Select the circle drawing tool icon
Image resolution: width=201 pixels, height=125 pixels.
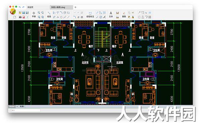[x=65, y=13]
